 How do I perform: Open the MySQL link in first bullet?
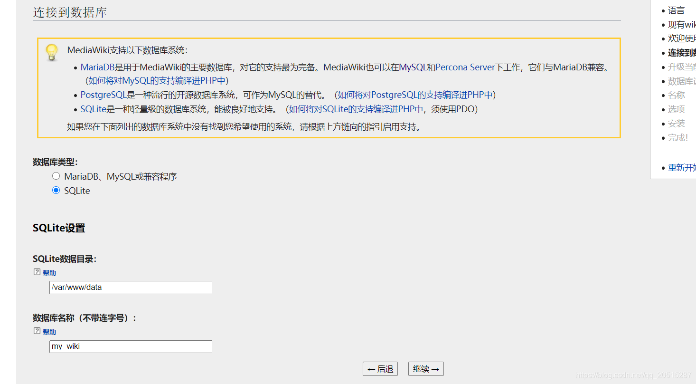413,67
